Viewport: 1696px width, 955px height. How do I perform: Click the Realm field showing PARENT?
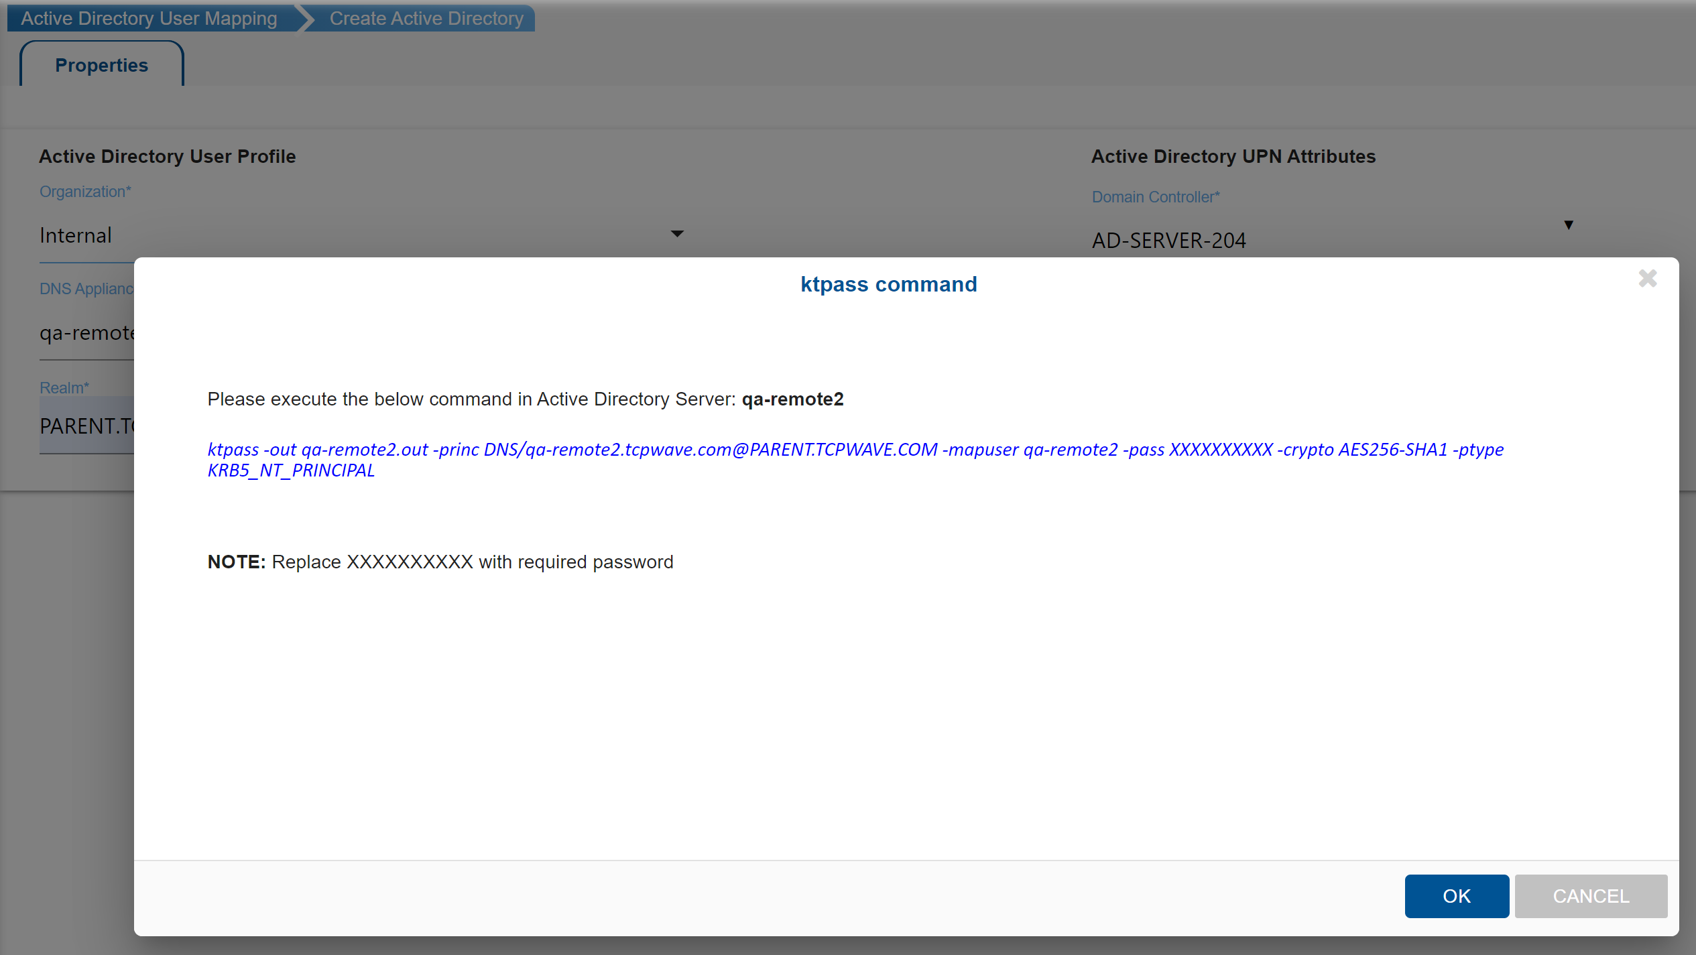click(x=87, y=426)
